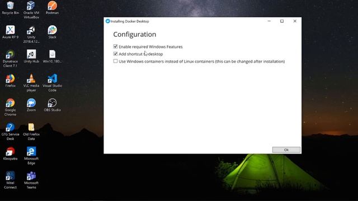Select Win10_180 file icon on desktop
Viewport: 358px width, 201px height.
coord(52,56)
